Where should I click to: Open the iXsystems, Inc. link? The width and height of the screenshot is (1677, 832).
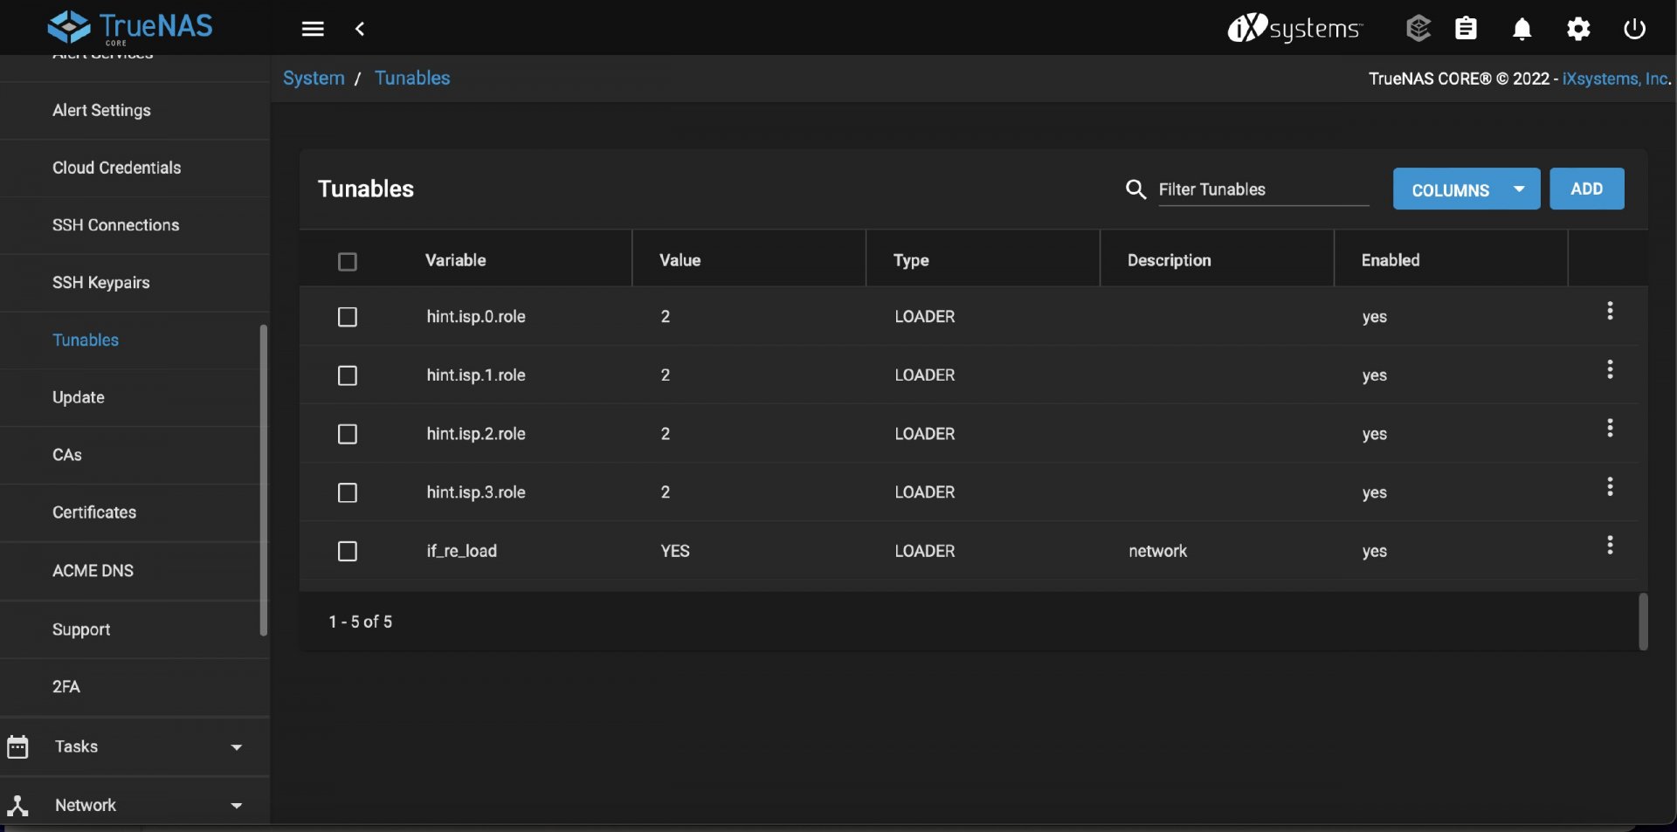1616,79
